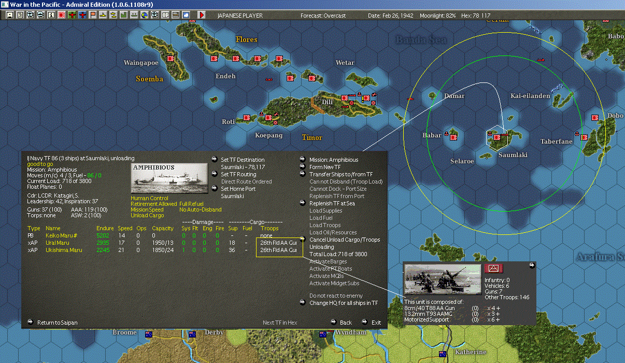Toggle Do not react to enemy

(x=336, y=296)
